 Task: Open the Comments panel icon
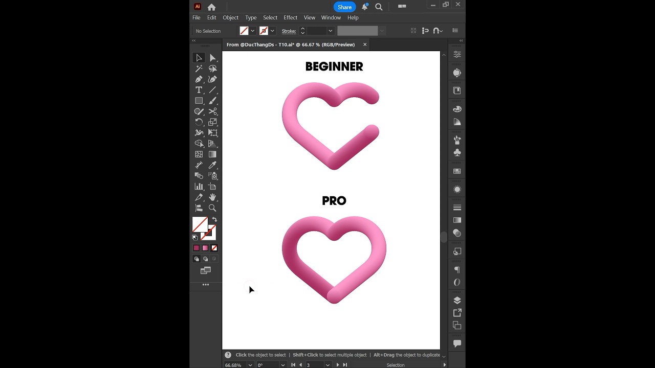point(457,343)
